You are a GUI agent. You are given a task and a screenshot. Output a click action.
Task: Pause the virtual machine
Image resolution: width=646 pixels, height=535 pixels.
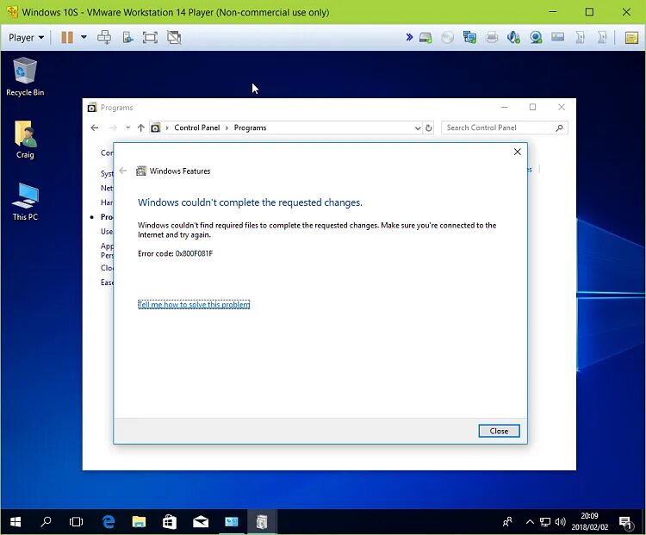(x=67, y=38)
